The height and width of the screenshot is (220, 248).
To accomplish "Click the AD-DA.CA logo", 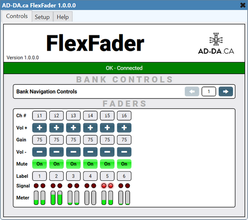I will (216, 43).
